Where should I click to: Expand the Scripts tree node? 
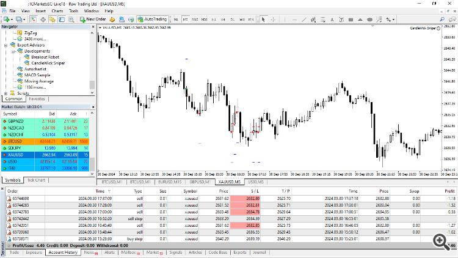[x=5, y=94]
